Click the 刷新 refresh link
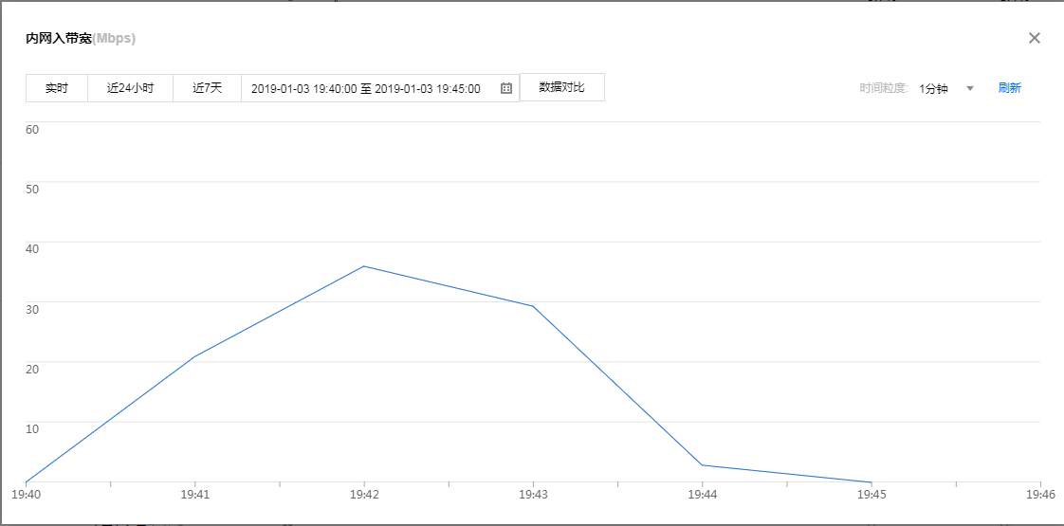 point(1009,88)
